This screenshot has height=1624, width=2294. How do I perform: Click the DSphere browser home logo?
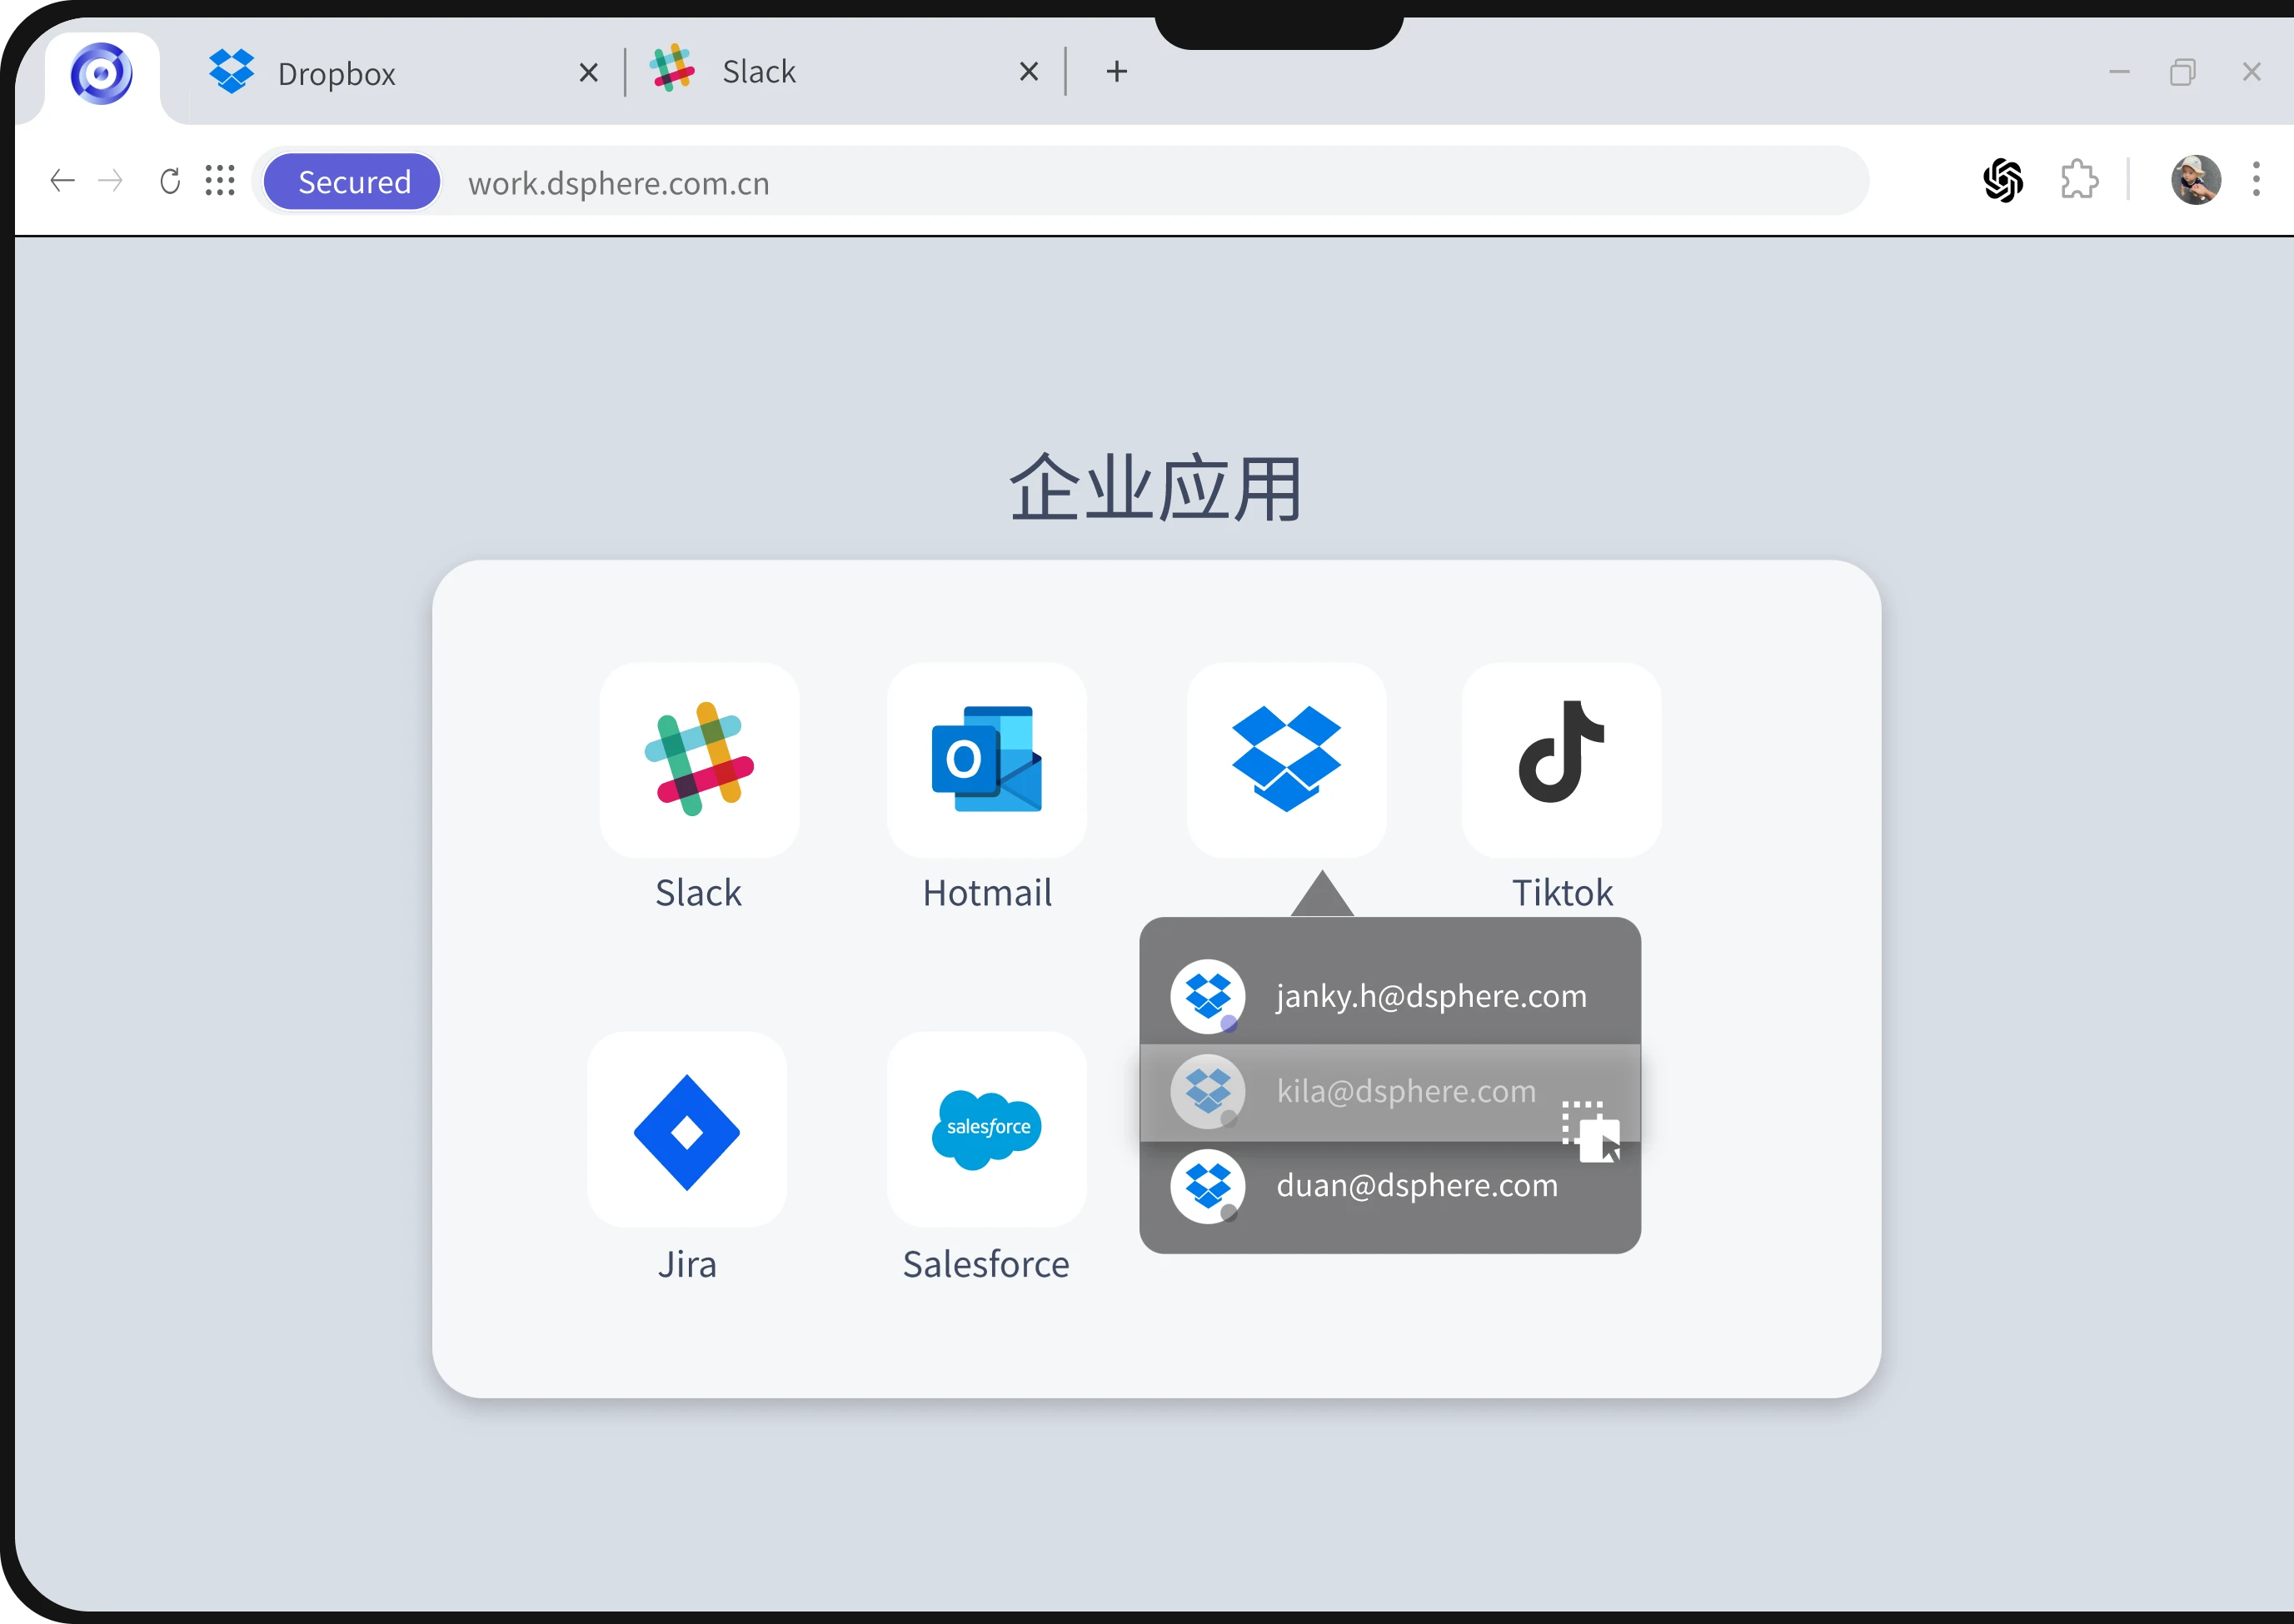click(101, 73)
